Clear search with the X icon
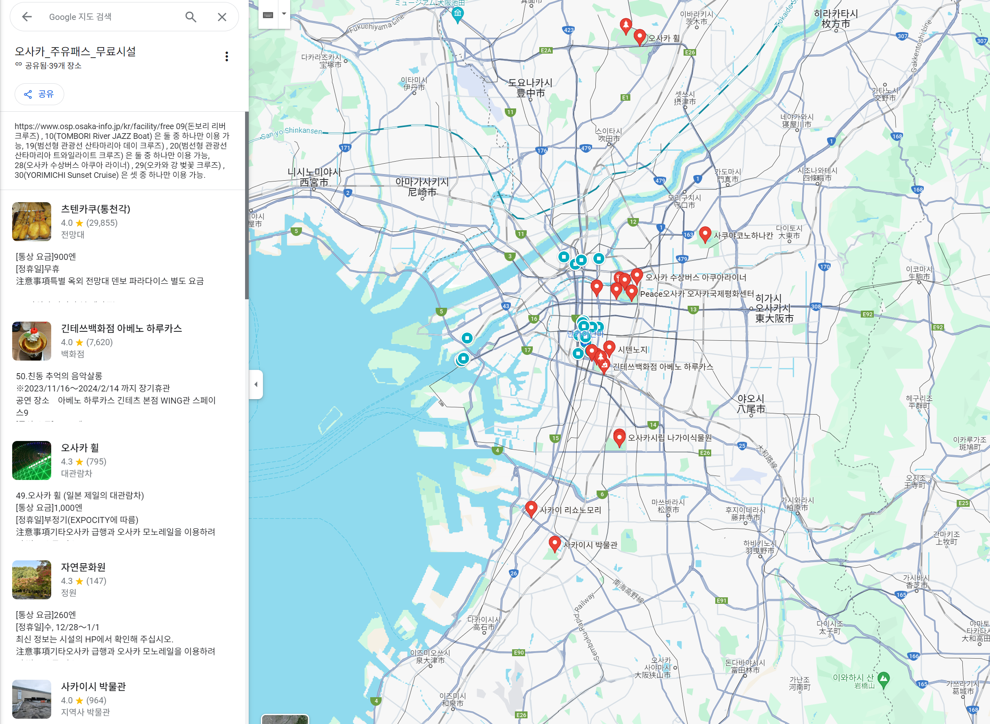The height and width of the screenshot is (724, 990). (x=222, y=17)
